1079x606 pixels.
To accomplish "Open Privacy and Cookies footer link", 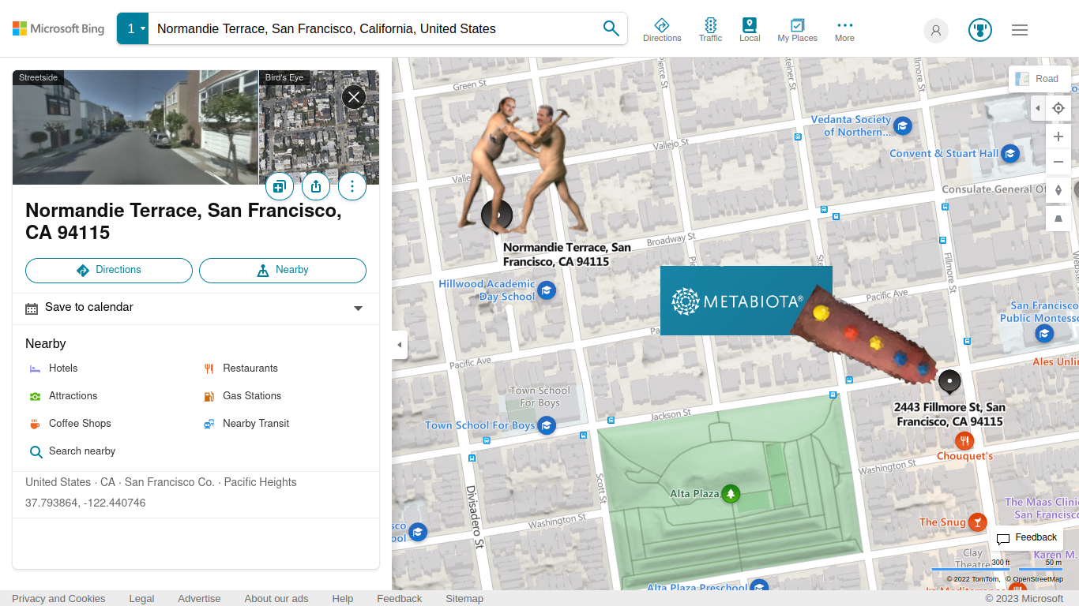I will click(x=58, y=599).
